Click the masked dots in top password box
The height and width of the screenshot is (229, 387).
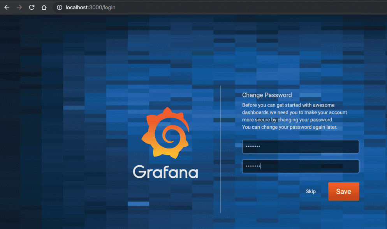pyautogui.click(x=257, y=147)
